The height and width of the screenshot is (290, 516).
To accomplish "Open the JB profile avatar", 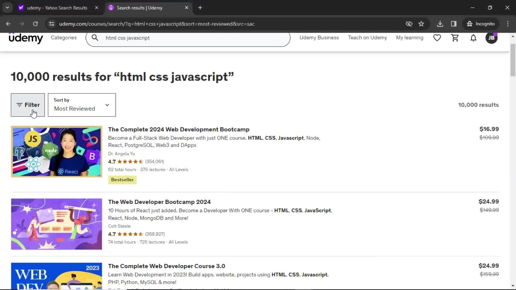I will 492,38.
